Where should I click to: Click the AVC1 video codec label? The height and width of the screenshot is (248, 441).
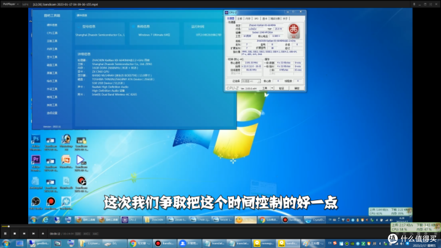[87, 234]
